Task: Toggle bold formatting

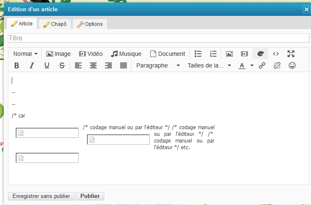Action: point(17,65)
